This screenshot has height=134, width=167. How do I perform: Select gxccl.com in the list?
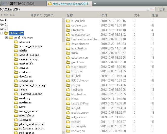[77, 62]
